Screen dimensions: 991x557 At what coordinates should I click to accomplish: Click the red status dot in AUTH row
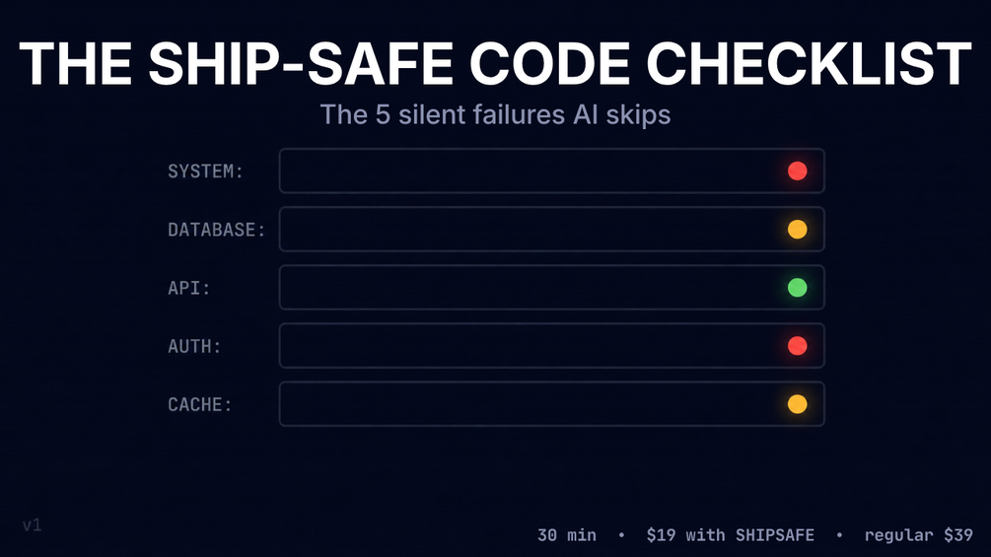pos(797,345)
